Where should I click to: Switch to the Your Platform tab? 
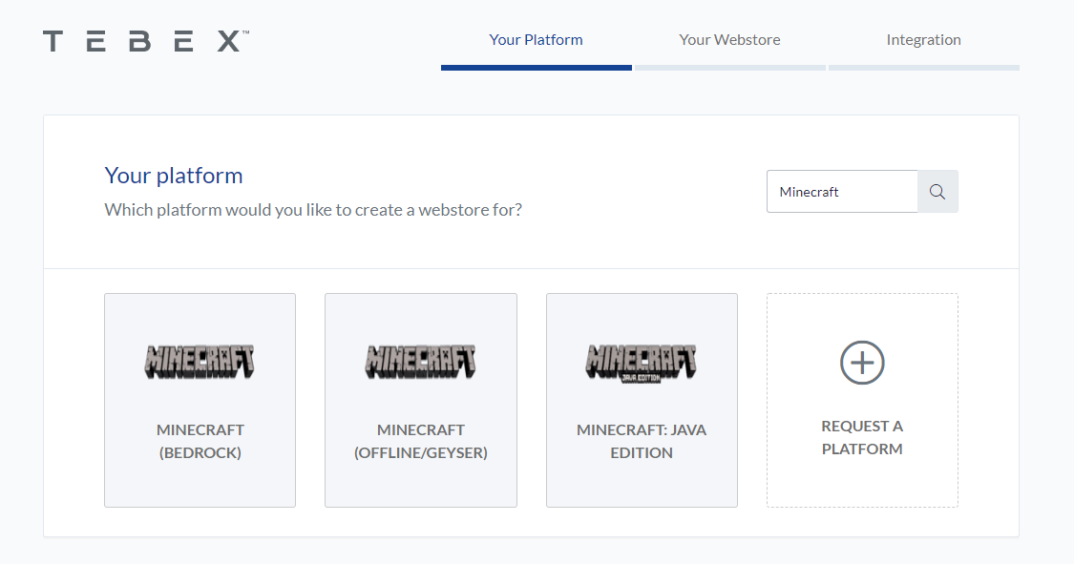coord(536,40)
